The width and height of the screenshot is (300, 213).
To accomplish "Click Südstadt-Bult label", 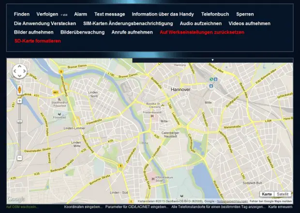I will (x=252, y=183).
